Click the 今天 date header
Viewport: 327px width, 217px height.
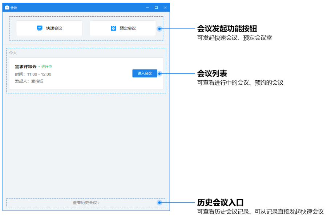13,53
